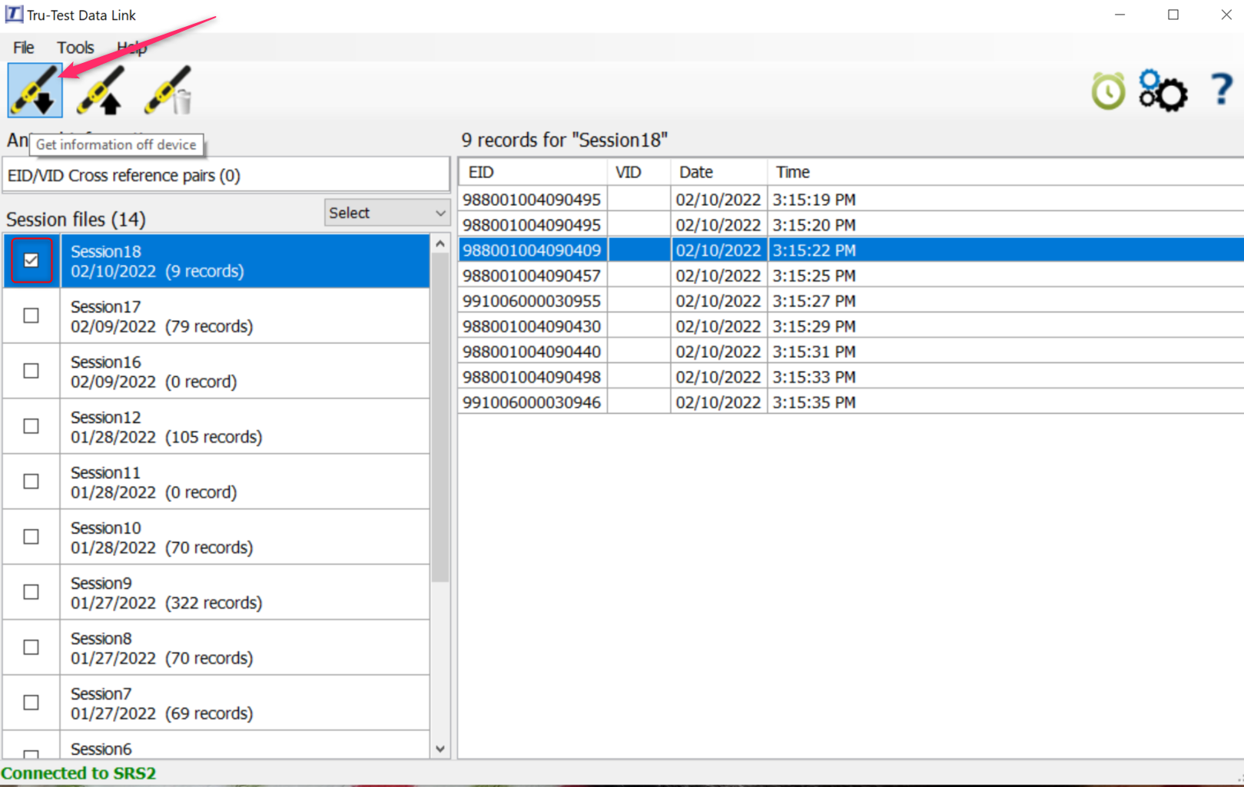Sort by the Date column header

719,172
